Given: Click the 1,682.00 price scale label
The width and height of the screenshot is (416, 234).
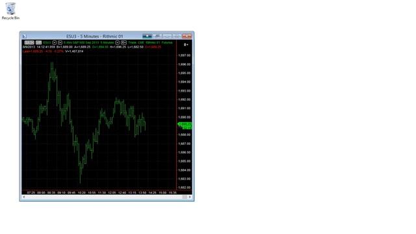Looking at the screenshot, I should click(185, 187).
